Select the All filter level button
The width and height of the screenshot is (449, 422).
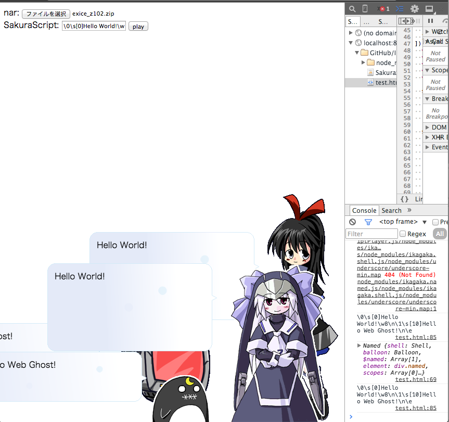pos(440,234)
